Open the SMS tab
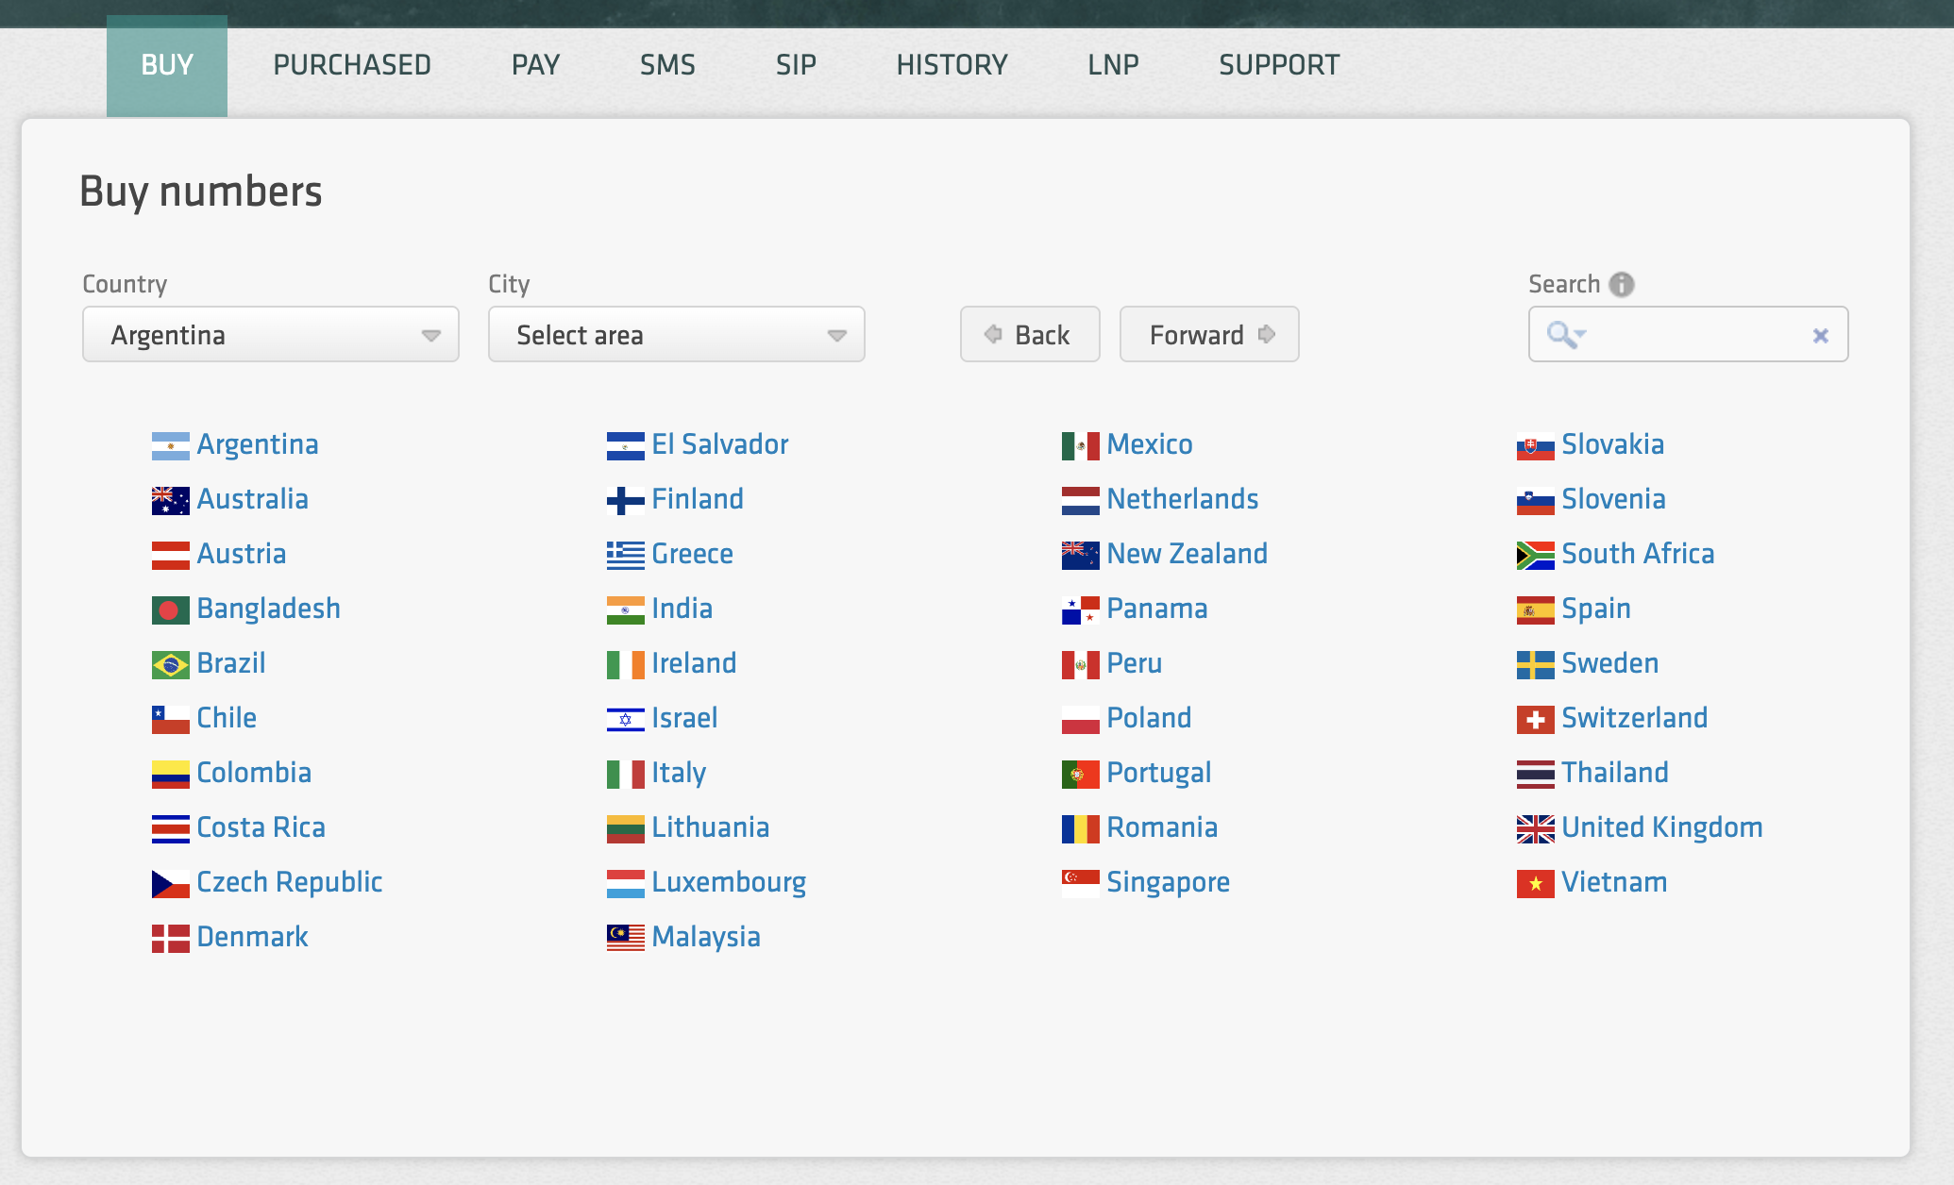This screenshot has height=1185, width=1954. coord(667,65)
